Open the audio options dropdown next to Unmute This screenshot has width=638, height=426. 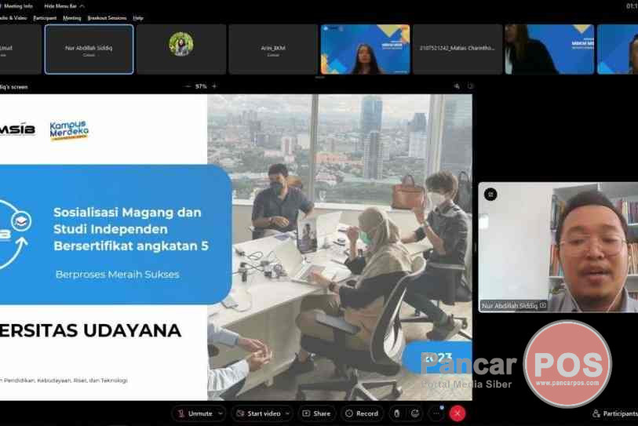click(221, 413)
